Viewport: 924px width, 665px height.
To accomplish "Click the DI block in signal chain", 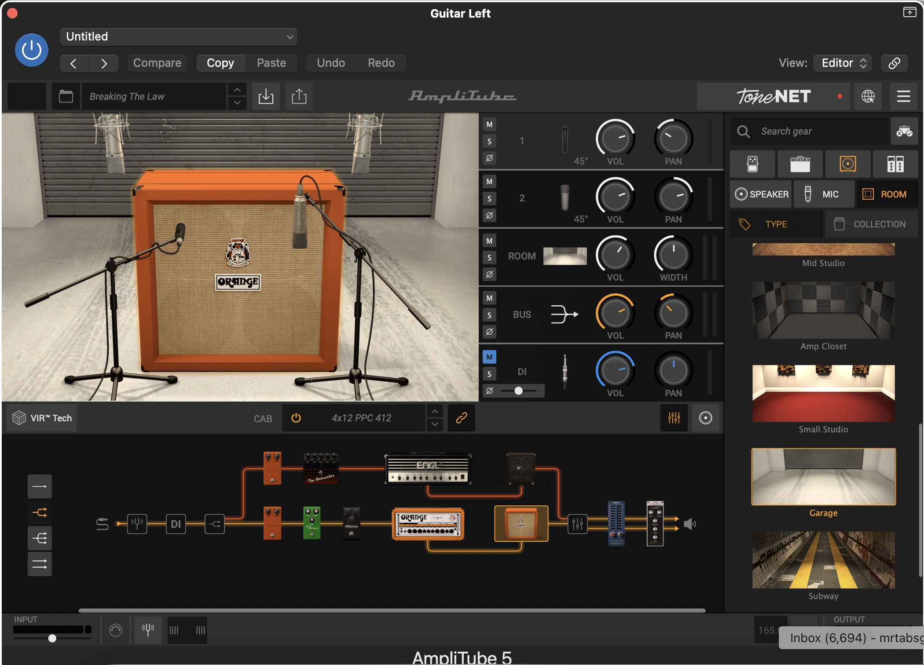I will pyautogui.click(x=176, y=524).
